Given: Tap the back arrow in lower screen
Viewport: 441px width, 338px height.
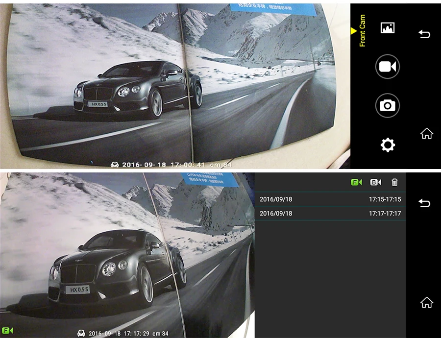Looking at the screenshot, I should pyautogui.click(x=424, y=203).
